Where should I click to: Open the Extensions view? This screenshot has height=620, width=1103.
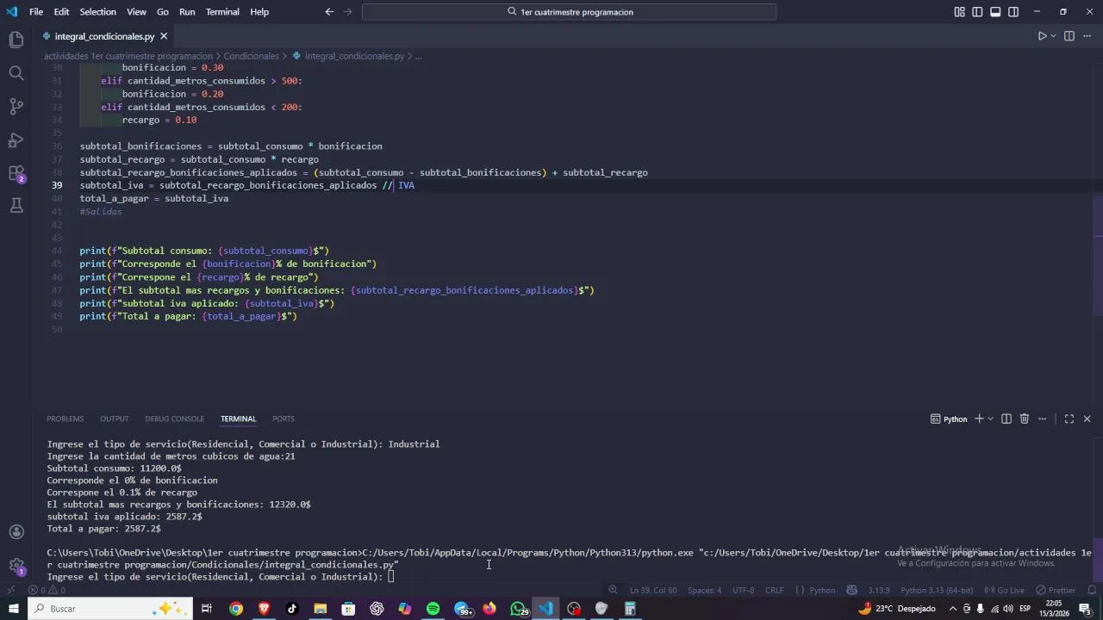point(16,173)
